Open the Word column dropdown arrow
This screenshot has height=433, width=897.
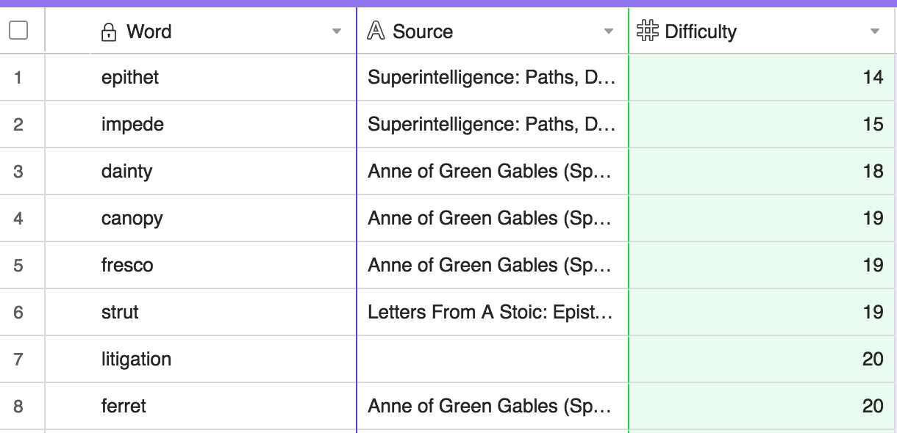337,32
